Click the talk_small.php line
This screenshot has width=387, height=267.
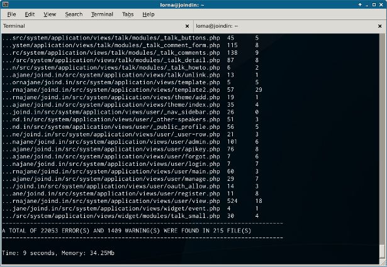tap(130, 215)
